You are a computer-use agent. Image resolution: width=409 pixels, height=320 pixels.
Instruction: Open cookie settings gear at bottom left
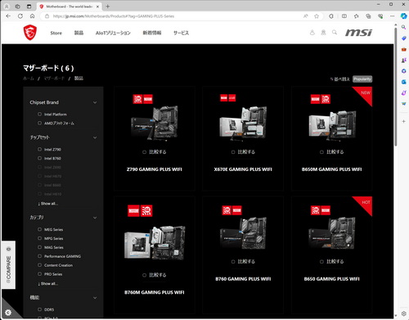point(8,313)
